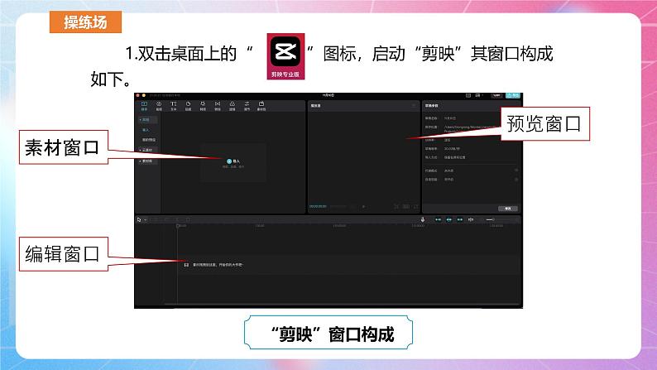This screenshot has width=657, height=370.
Task: Expand the 素材库 material library section
Action: click(x=146, y=161)
